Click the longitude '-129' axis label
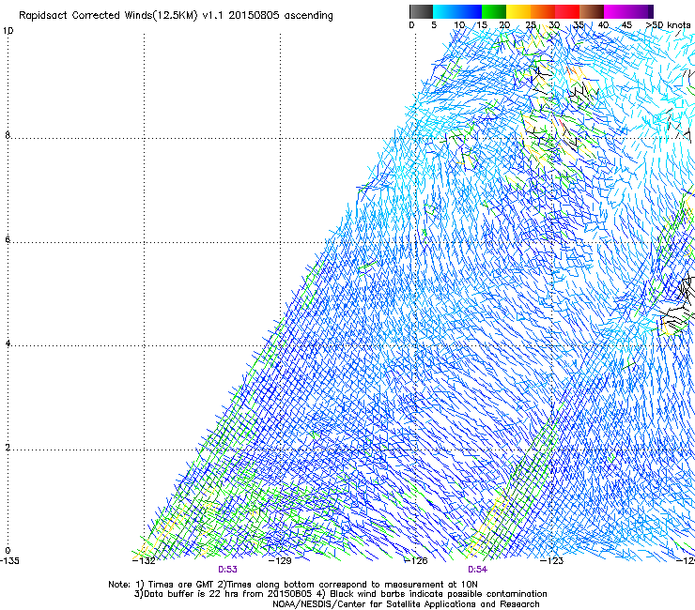Screen dimensions: 695x610 [281, 561]
